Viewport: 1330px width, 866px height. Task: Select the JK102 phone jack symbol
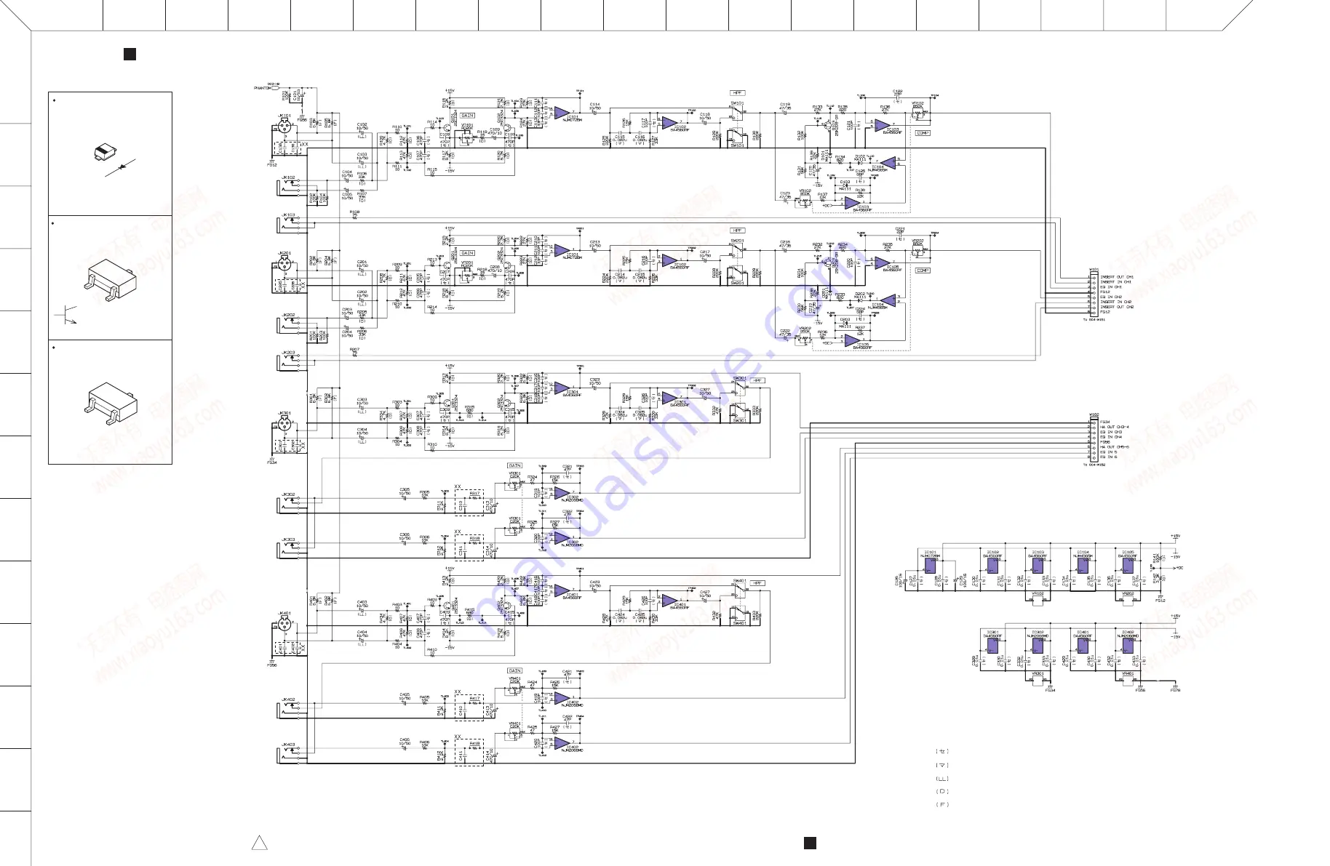click(x=289, y=188)
